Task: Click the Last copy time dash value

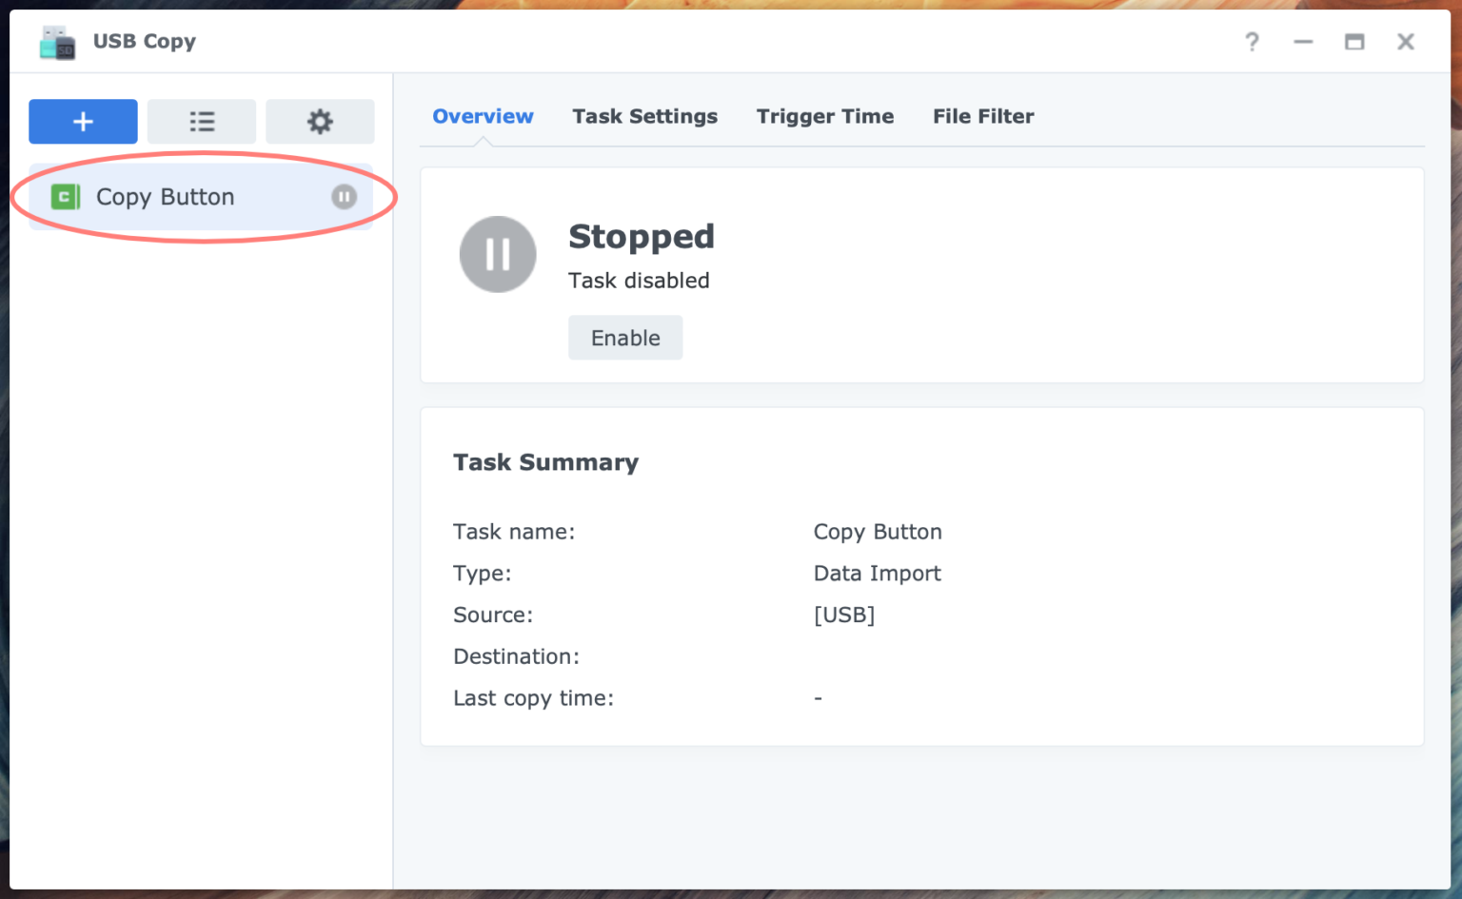Action: 818,697
